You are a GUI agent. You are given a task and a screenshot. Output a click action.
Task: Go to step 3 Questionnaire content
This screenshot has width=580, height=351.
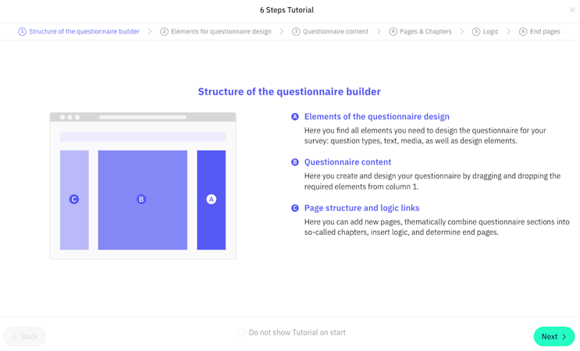tap(330, 32)
